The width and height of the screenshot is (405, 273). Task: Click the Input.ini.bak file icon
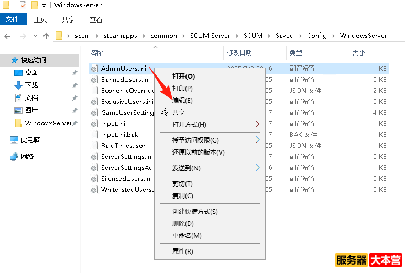(95, 135)
